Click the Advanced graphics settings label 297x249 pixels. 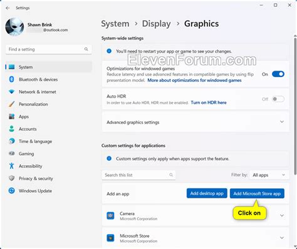[133, 122]
